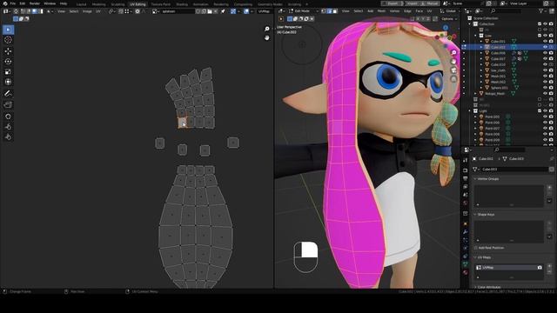Open the Mesh menu in 3D viewport
This screenshot has height=313, width=557.
(381, 11)
